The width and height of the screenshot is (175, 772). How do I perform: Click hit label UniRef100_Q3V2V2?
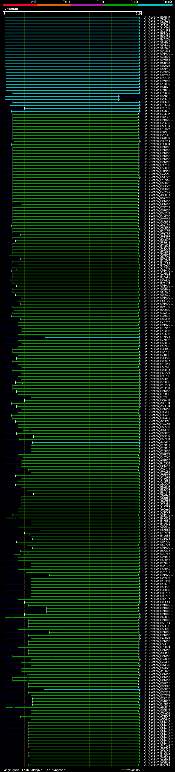[x=157, y=747]
